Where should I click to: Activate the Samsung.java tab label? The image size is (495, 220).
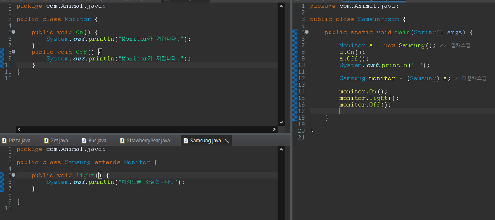point(205,141)
